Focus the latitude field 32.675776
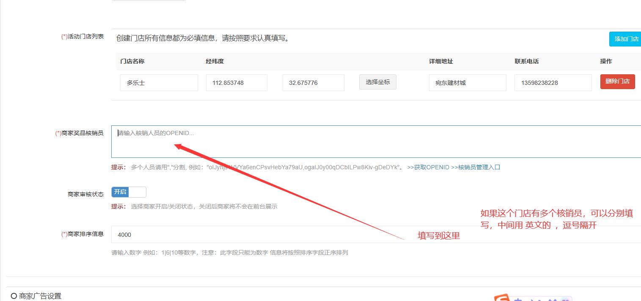Image resolution: width=641 pixels, height=301 pixels. 314,83
